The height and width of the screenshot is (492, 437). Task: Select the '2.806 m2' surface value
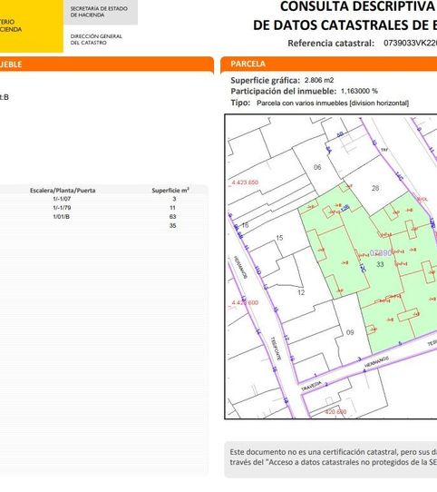(319, 80)
